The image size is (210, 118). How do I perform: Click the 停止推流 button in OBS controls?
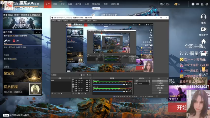(x=160, y=81)
